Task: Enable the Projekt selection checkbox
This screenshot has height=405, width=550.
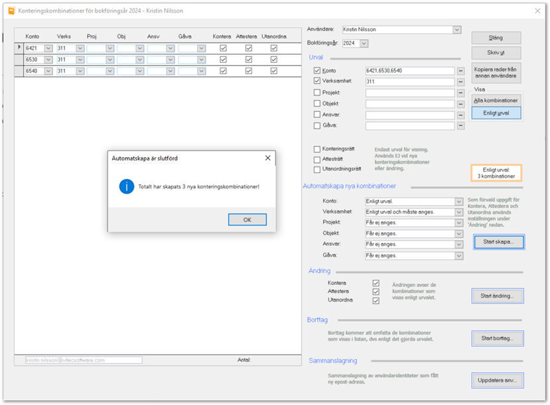Action: [317, 93]
